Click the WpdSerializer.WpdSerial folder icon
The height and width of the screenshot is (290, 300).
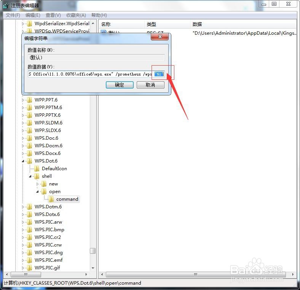[x=29, y=24]
